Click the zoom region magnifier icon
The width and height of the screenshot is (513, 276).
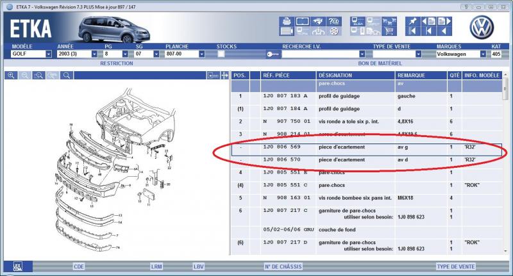pos(38,76)
